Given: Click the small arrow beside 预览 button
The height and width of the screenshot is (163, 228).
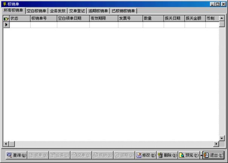Looking at the screenshot, I should point(201,155).
